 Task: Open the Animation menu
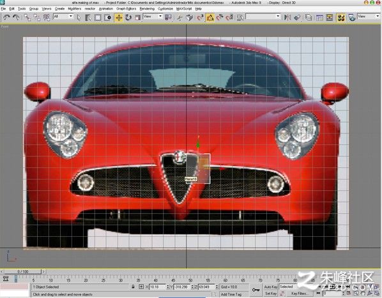[x=106, y=9]
